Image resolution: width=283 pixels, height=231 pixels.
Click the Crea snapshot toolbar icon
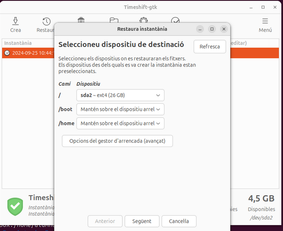pos(15,21)
